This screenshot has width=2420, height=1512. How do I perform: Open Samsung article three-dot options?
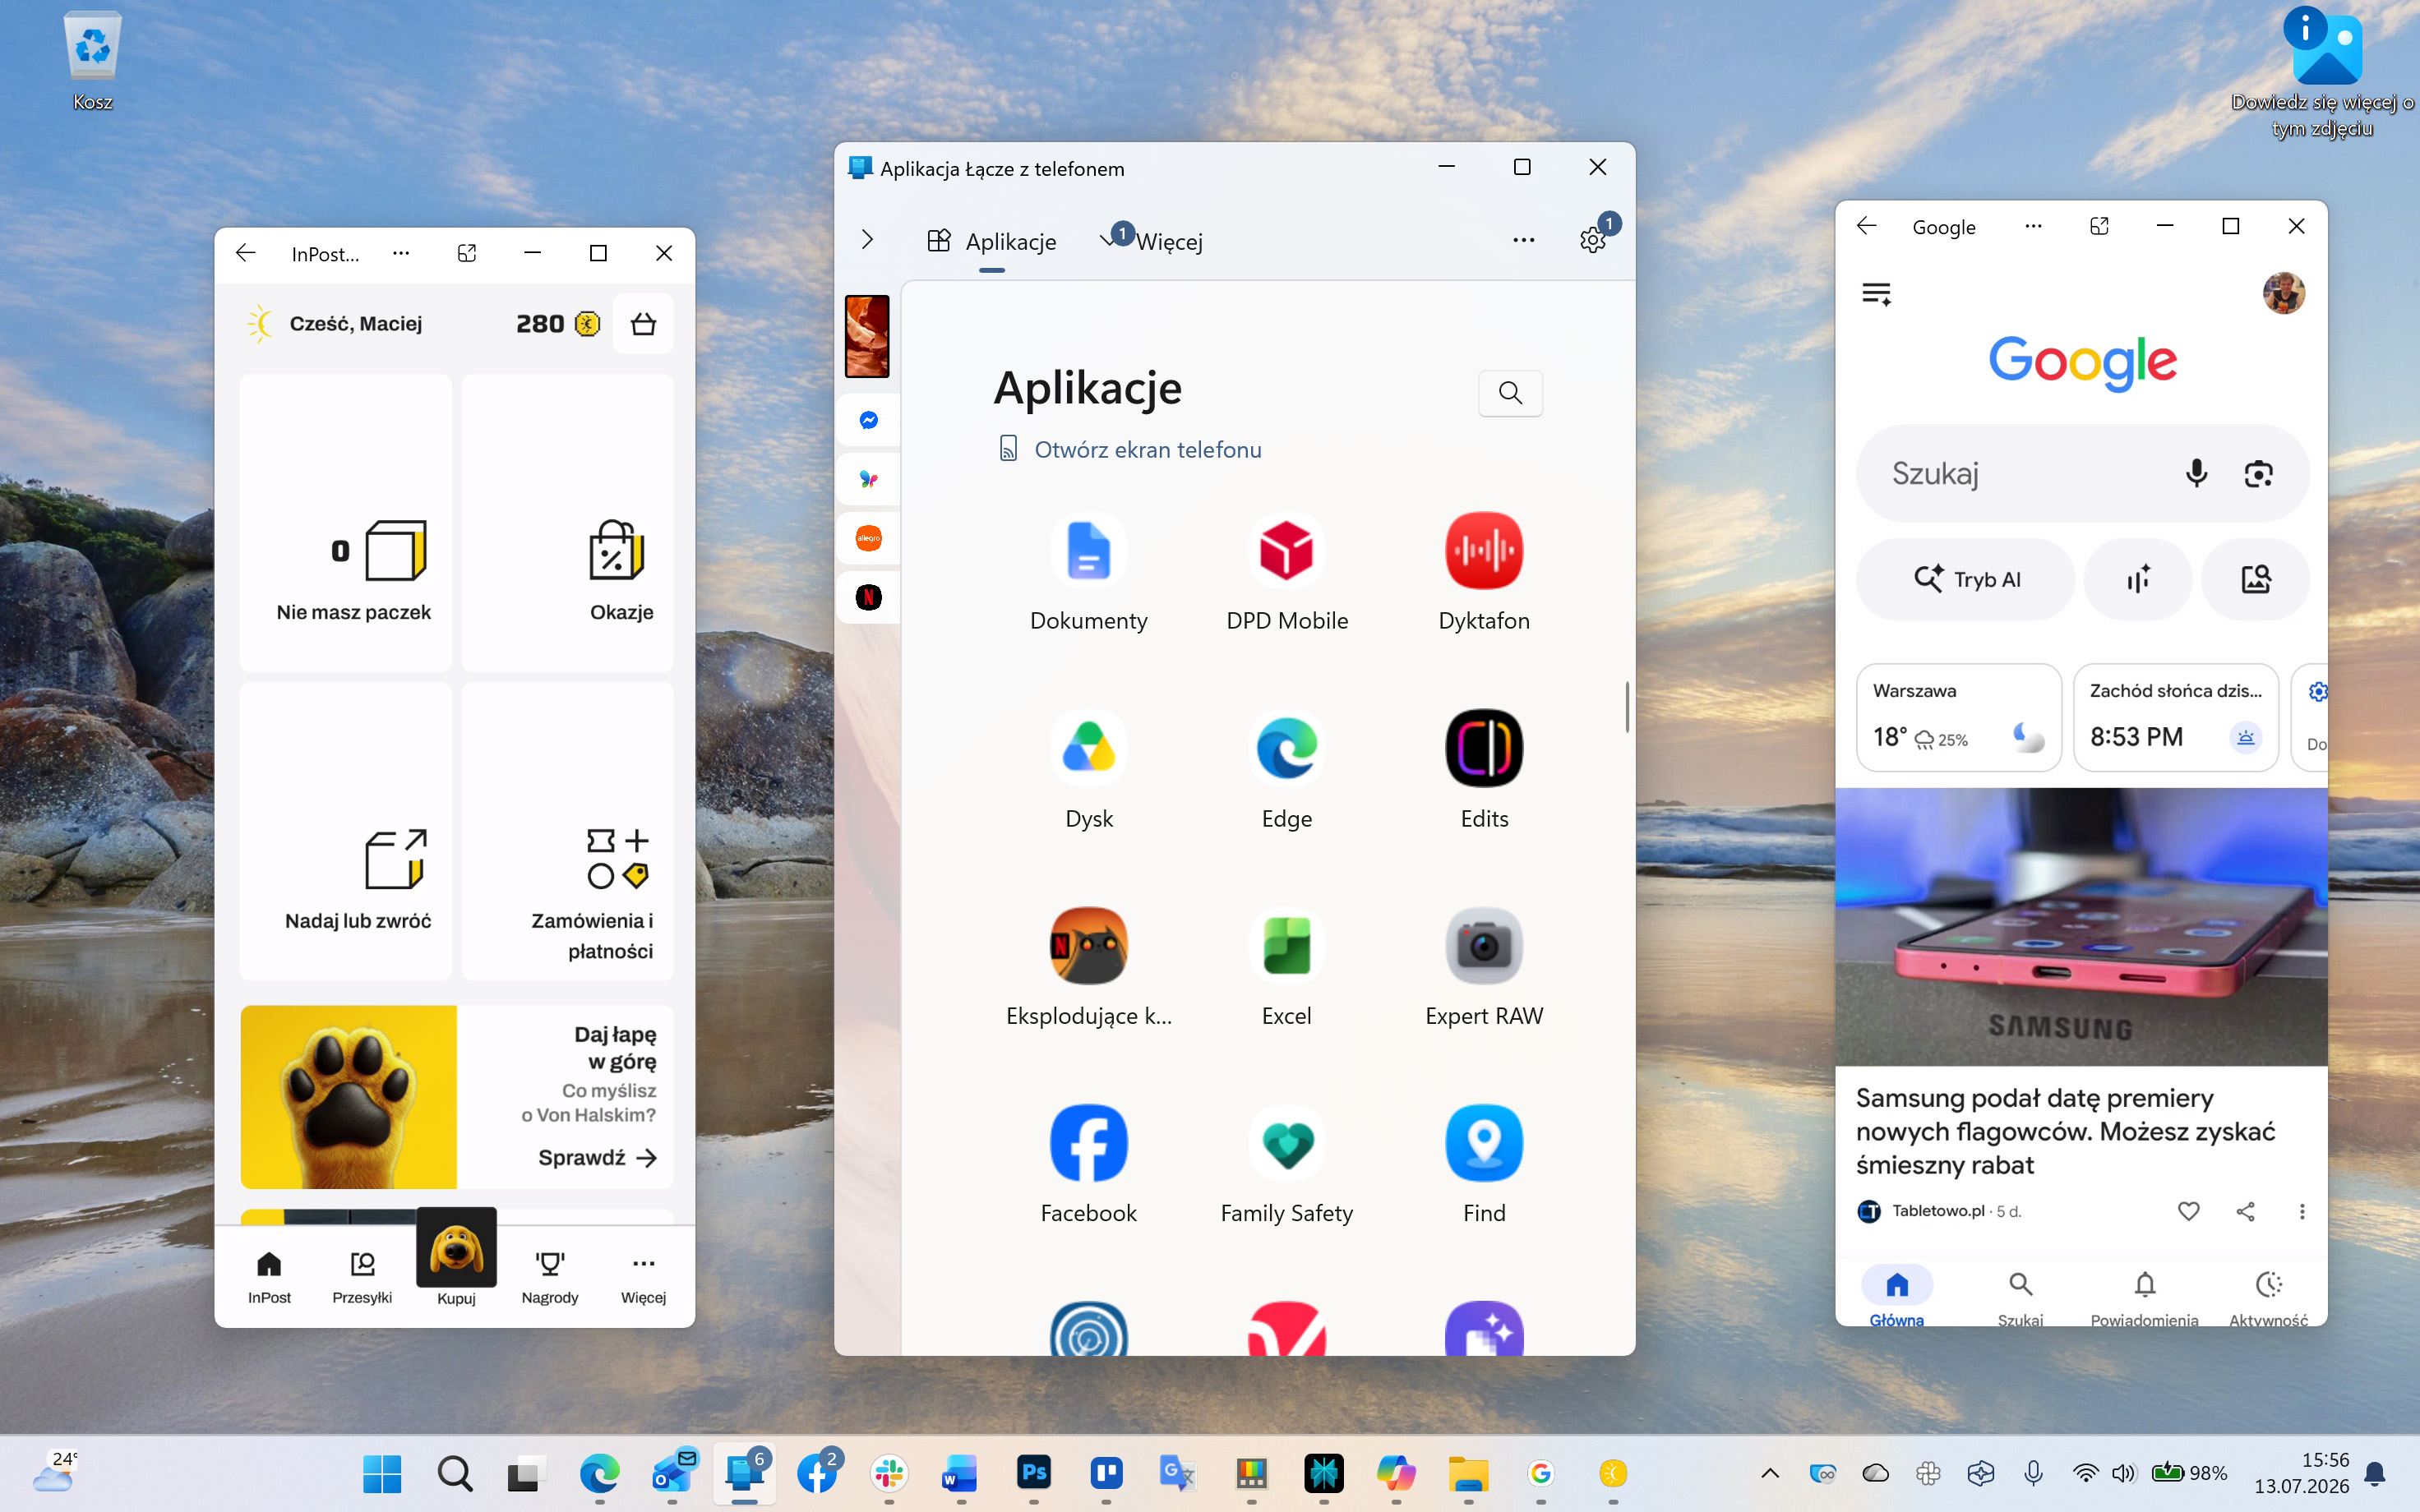click(x=2302, y=1211)
